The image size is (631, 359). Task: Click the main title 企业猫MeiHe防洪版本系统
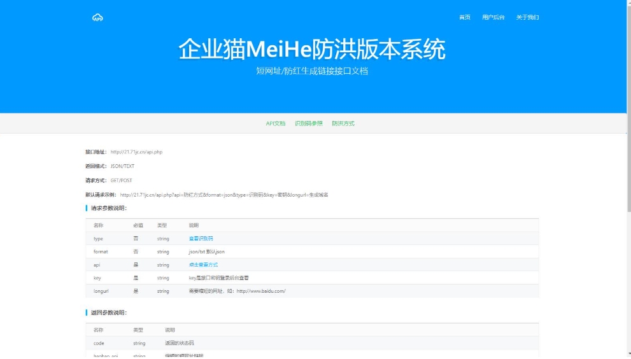pyautogui.click(x=312, y=49)
